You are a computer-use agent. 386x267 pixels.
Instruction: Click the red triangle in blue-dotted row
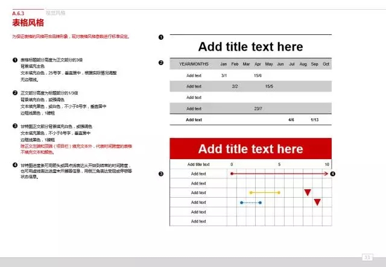click(x=317, y=203)
